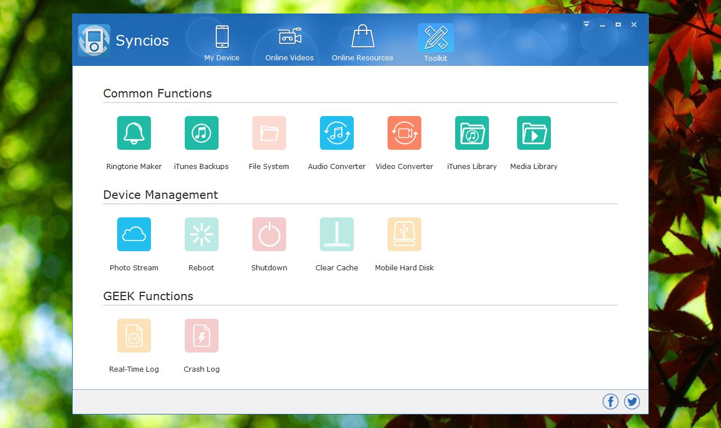
Task: Open the iTunes Backups icon
Action: coord(202,133)
